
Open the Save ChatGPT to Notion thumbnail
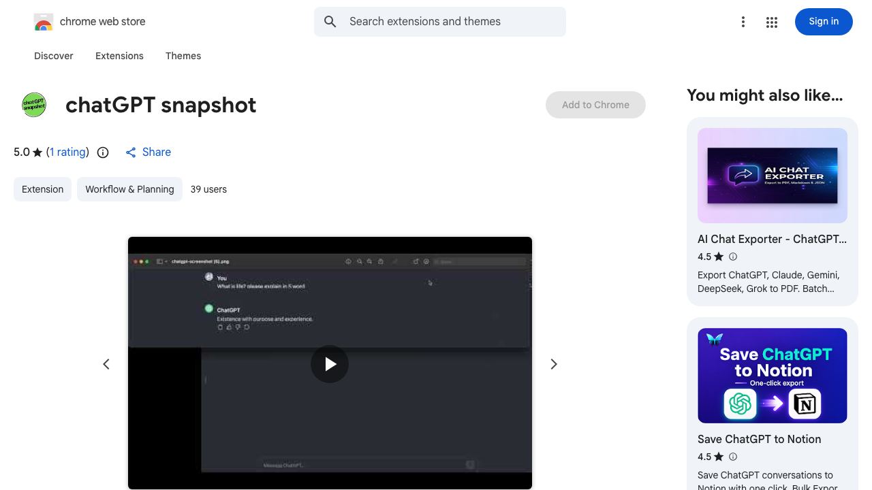coord(773,376)
